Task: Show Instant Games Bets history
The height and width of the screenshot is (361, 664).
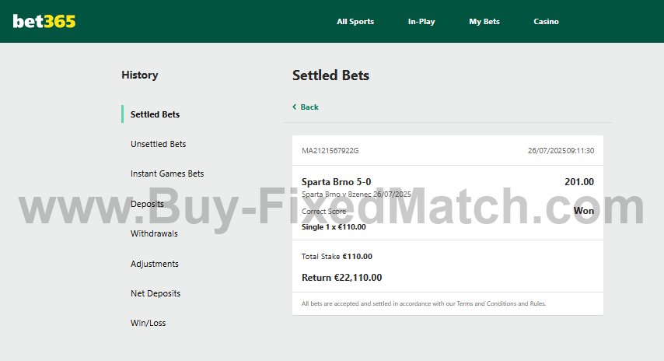Action: [x=167, y=173]
